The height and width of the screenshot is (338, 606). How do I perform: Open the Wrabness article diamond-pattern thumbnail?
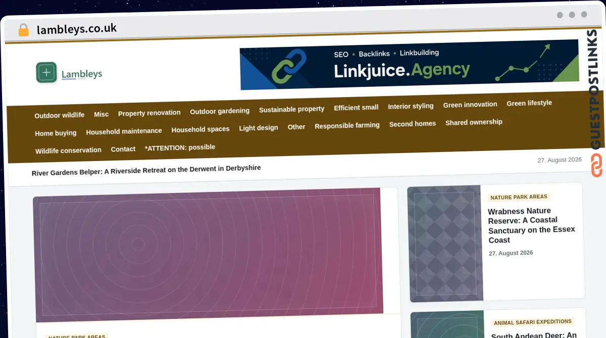[x=445, y=244]
